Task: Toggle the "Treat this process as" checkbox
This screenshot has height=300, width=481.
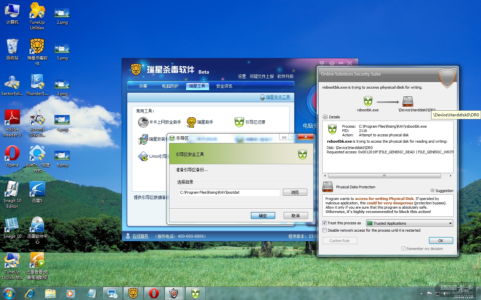Action: coord(324,223)
